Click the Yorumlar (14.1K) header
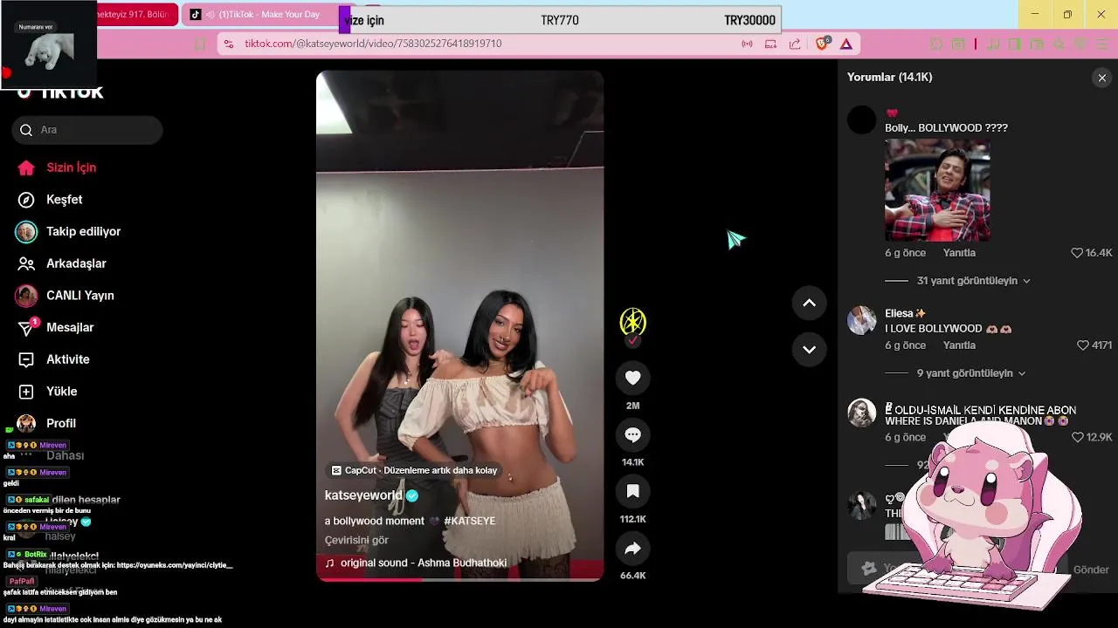Viewport: 1118px width, 628px height. click(x=889, y=78)
